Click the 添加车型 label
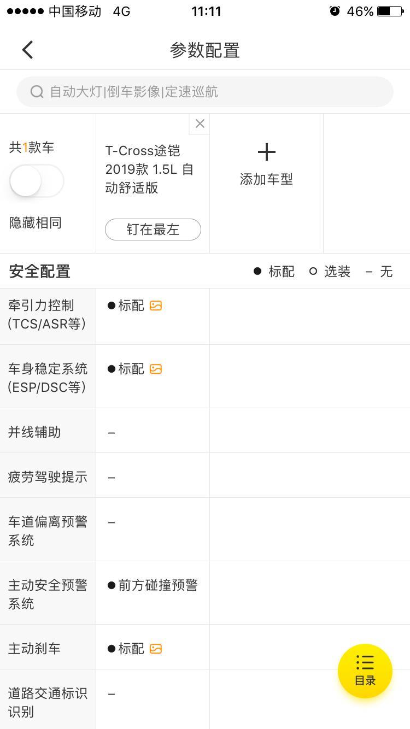The height and width of the screenshot is (729, 410). [x=266, y=179]
